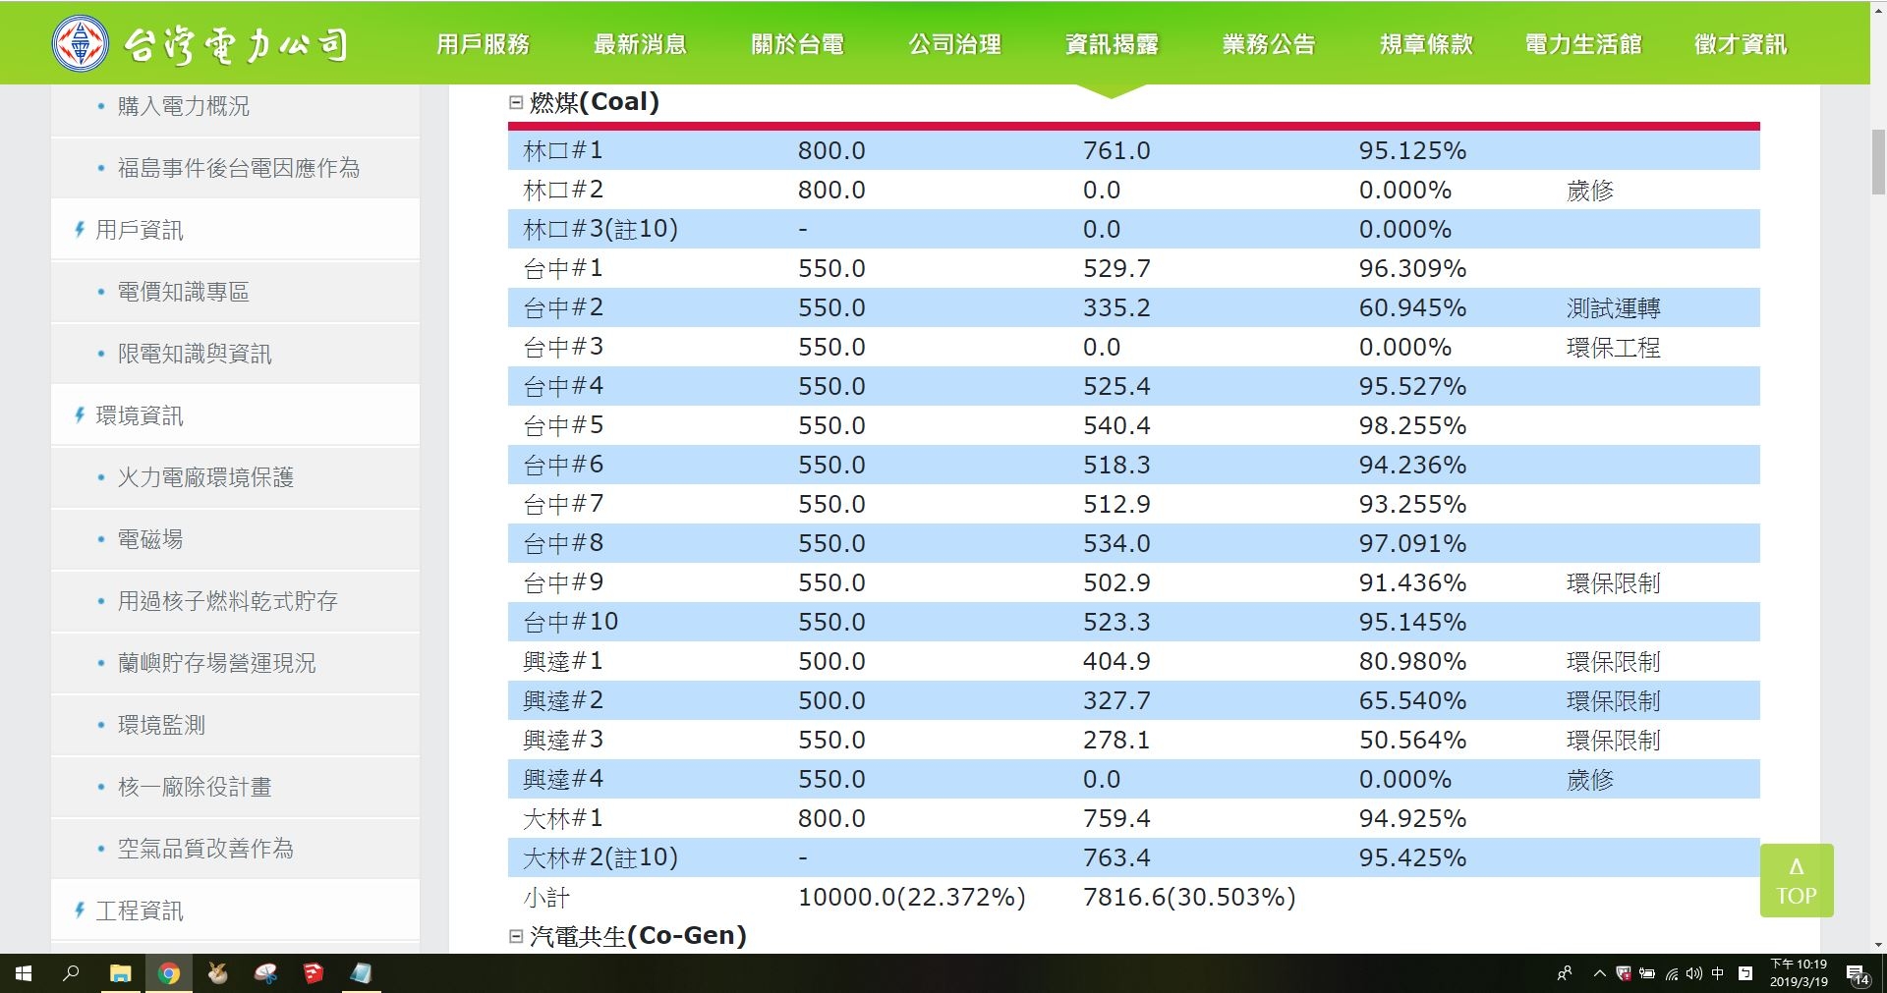Open the 公司治理 menu
The width and height of the screenshot is (1887, 993).
[x=954, y=44]
